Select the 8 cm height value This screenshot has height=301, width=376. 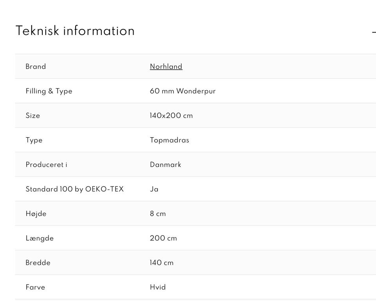(158, 214)
